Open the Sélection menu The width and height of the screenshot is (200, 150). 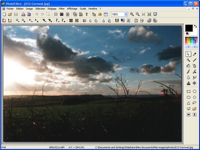pos(40,9)
